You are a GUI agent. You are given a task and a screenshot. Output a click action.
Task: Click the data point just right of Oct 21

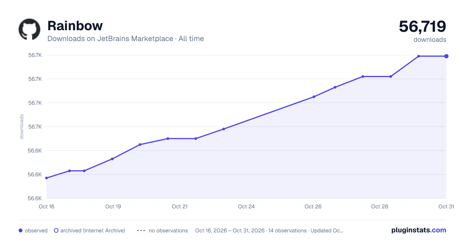[196, 138]
